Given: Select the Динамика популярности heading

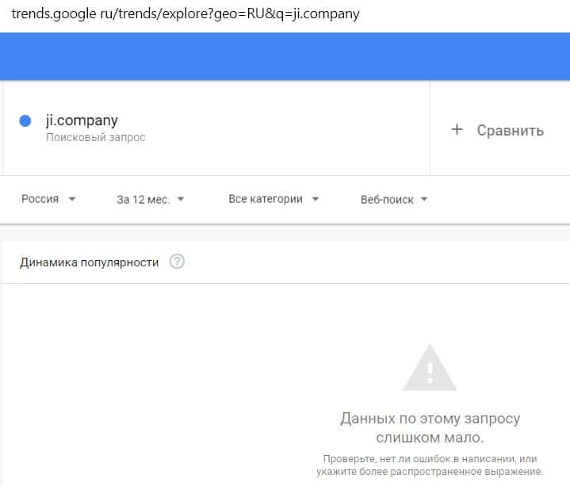Looking at the screenshot, I should [x=90, y=262].
